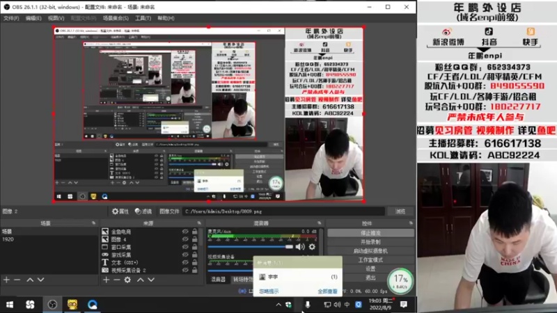557x313 pixels.
Task: Click the 工作室模式 button
Action: pyautogui.click(x=370, y=259)
